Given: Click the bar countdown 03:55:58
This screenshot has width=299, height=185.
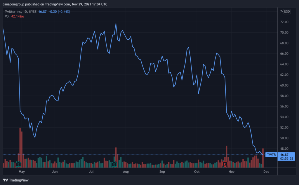Looking at the screenshot, I should [x=287, y=158].
